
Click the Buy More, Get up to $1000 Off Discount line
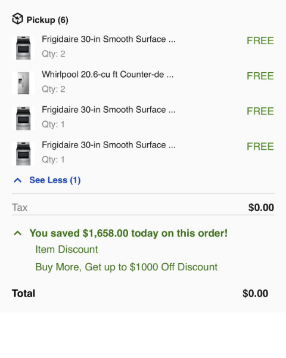click(126, 267)
